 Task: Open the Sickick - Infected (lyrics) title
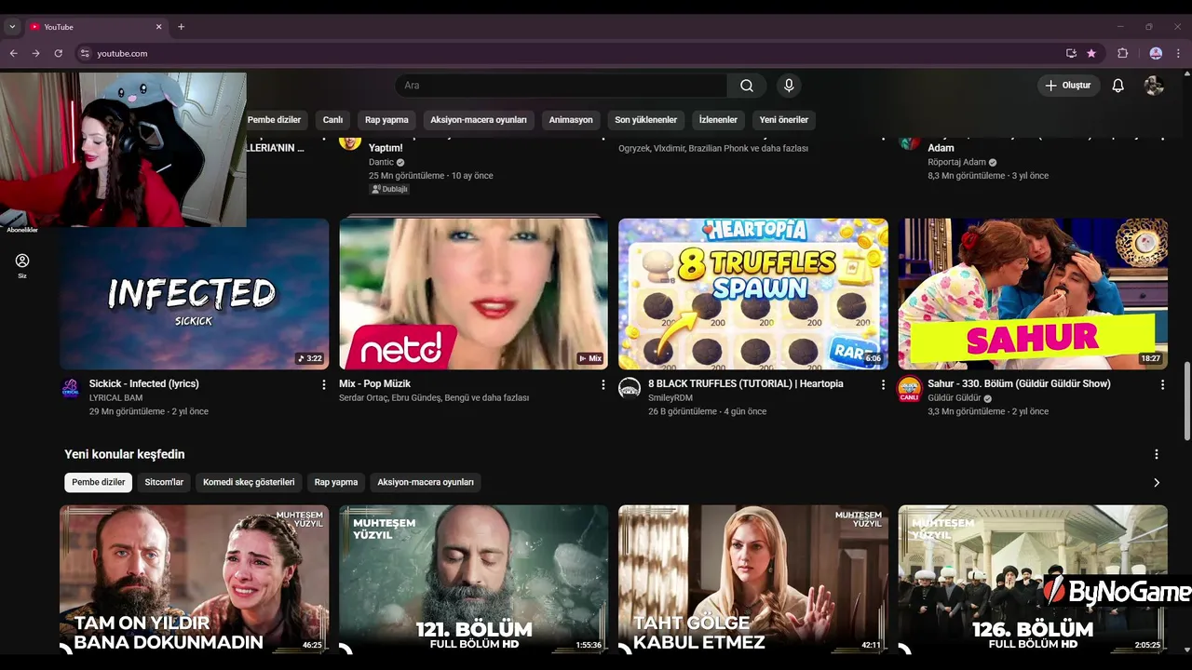coord(144,383)
